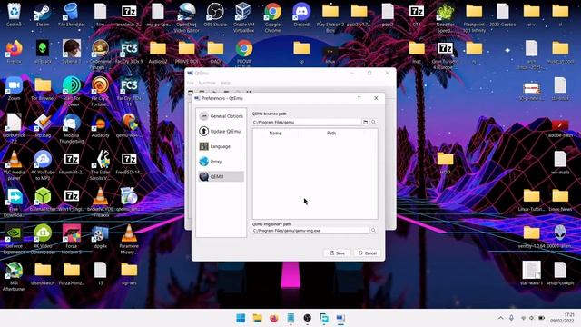
Task: Open Proxy preferences section
Action: point(221,162)
